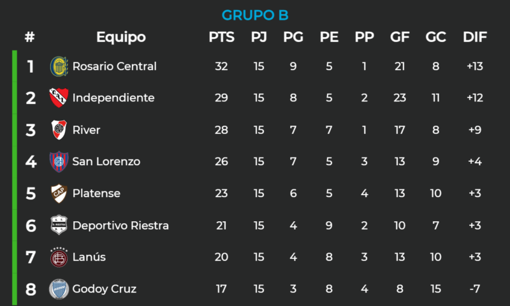This screenshot has height=306, width=510.
Task: Click the Equipo column header
Action: (x=121, y=37)
